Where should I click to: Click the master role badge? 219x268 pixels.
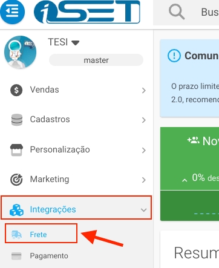point(96,60)
